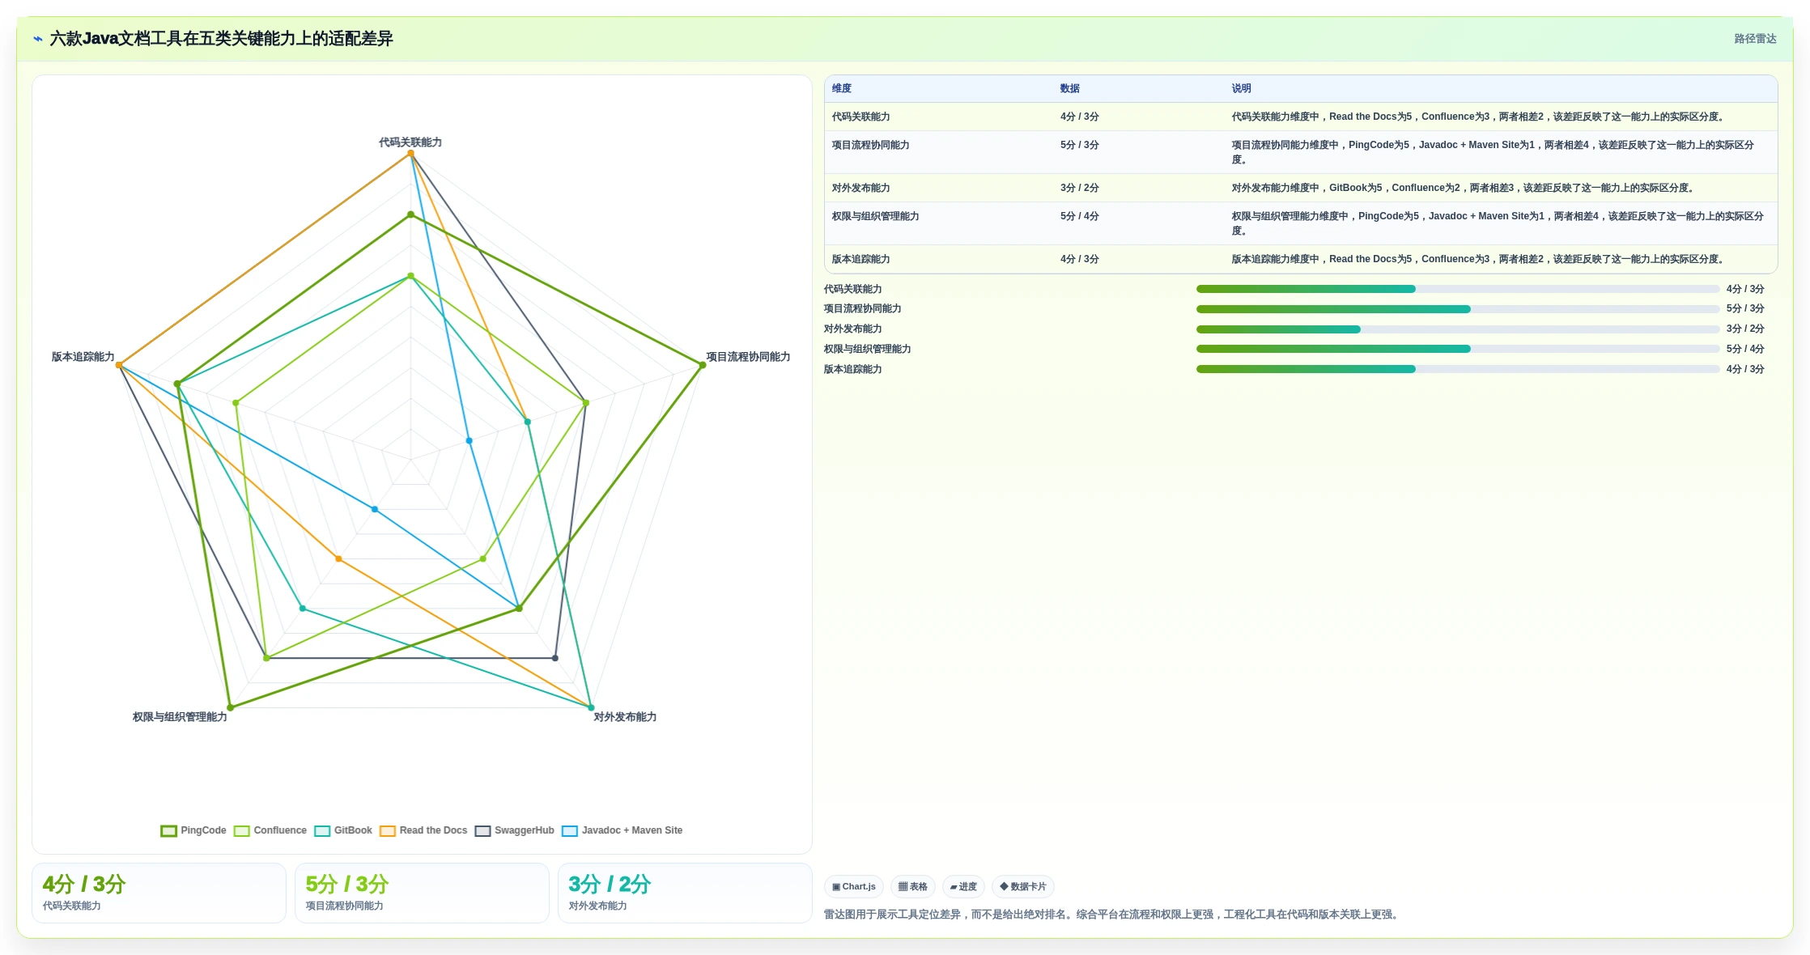
Task: Open the 4分 / 3分 代码关联能力 card
Action: [159, 893]
